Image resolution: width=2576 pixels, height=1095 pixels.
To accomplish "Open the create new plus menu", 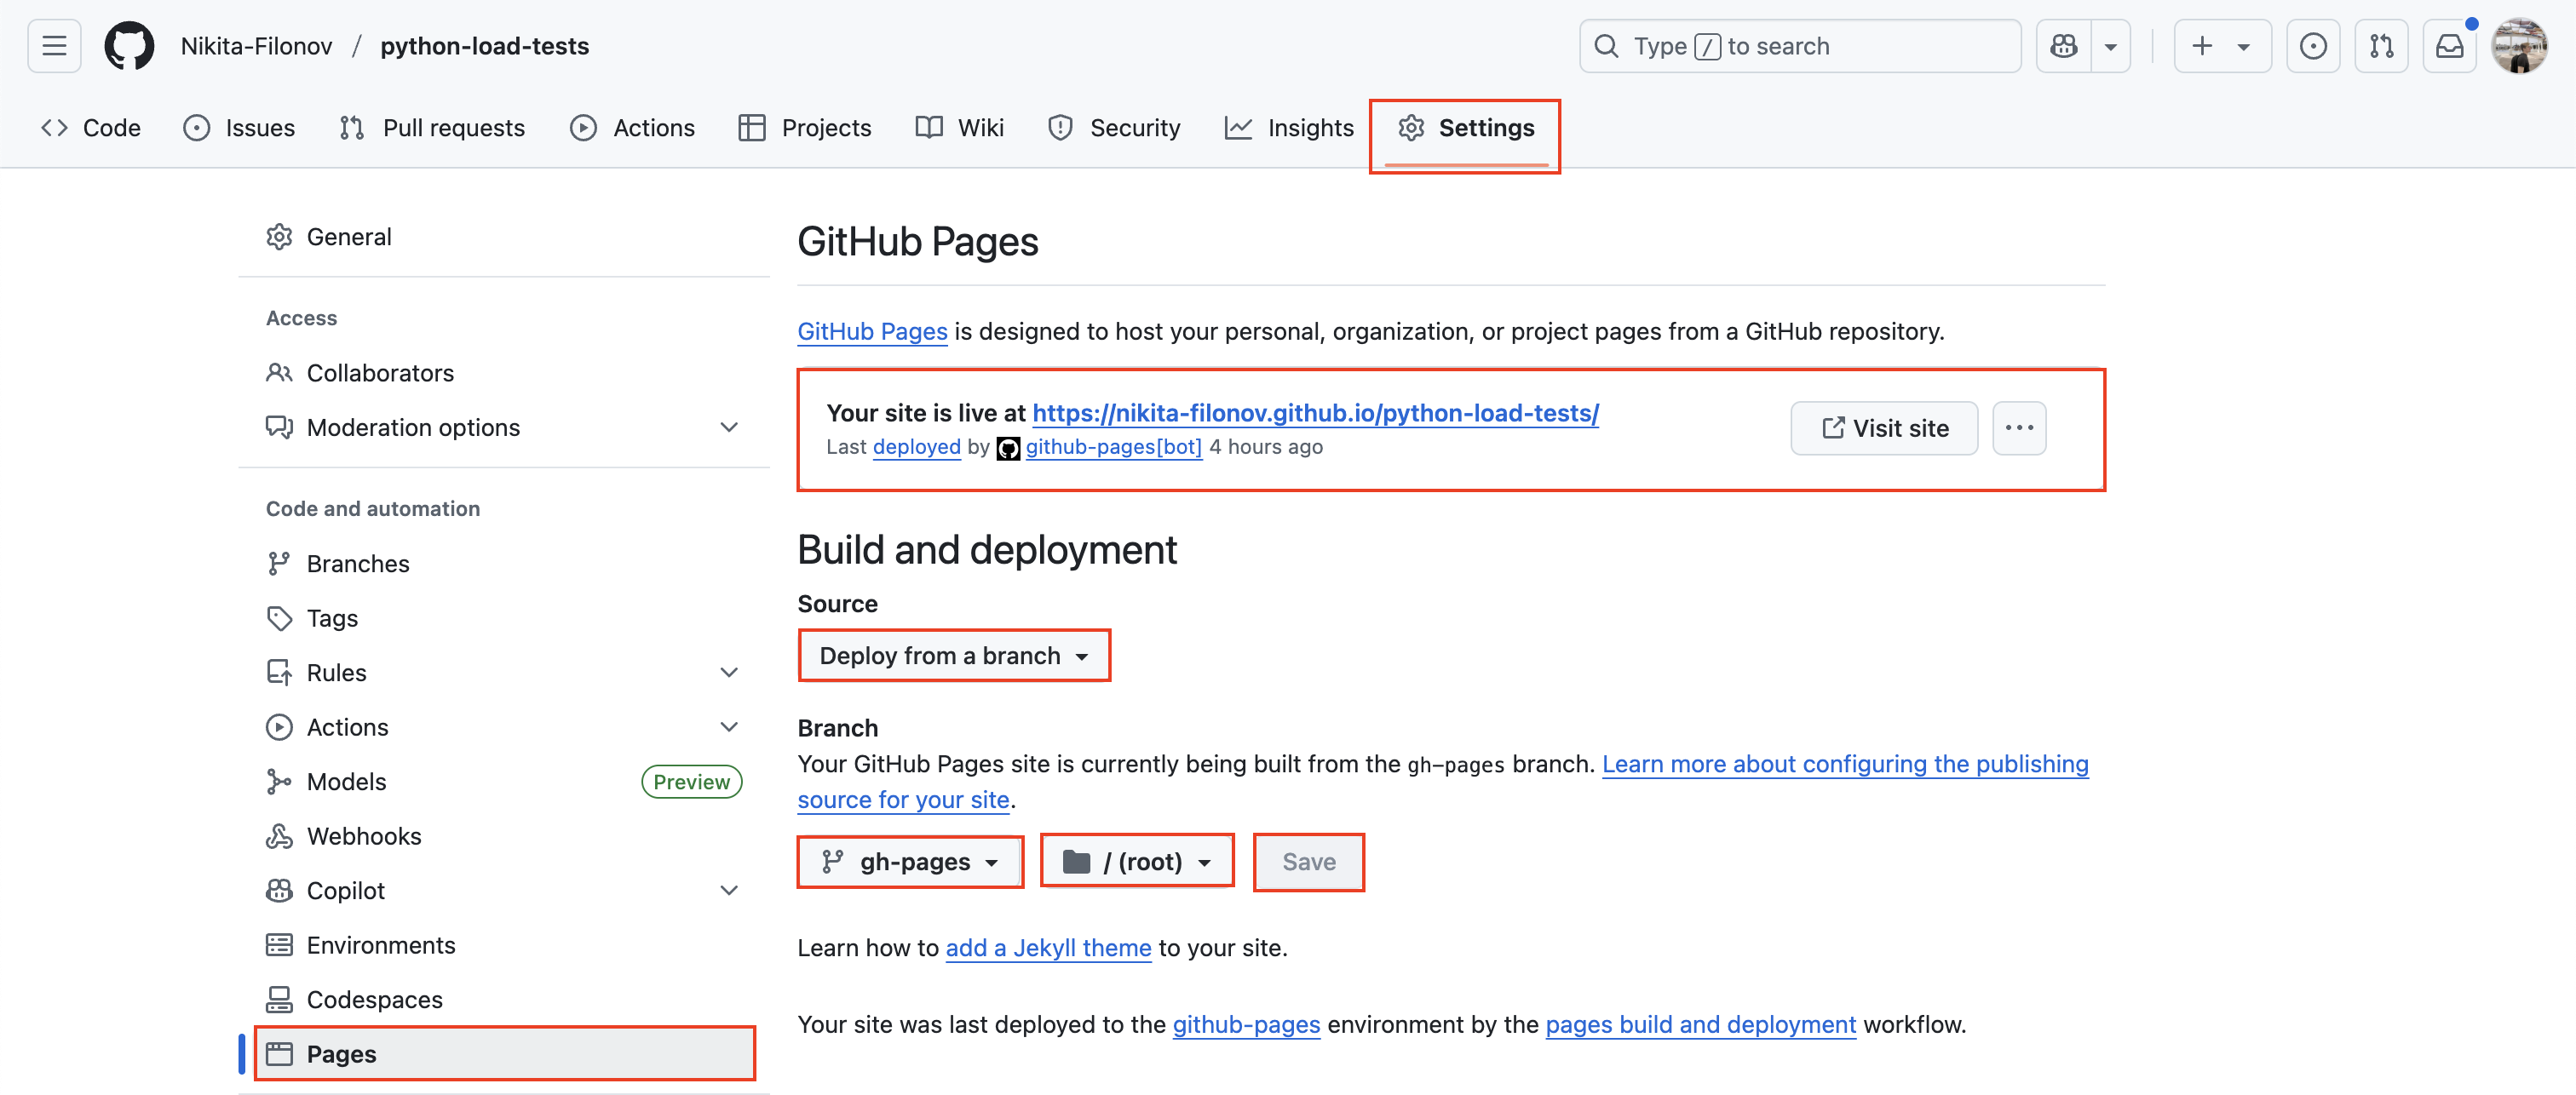I will [x=2222, y=46].
